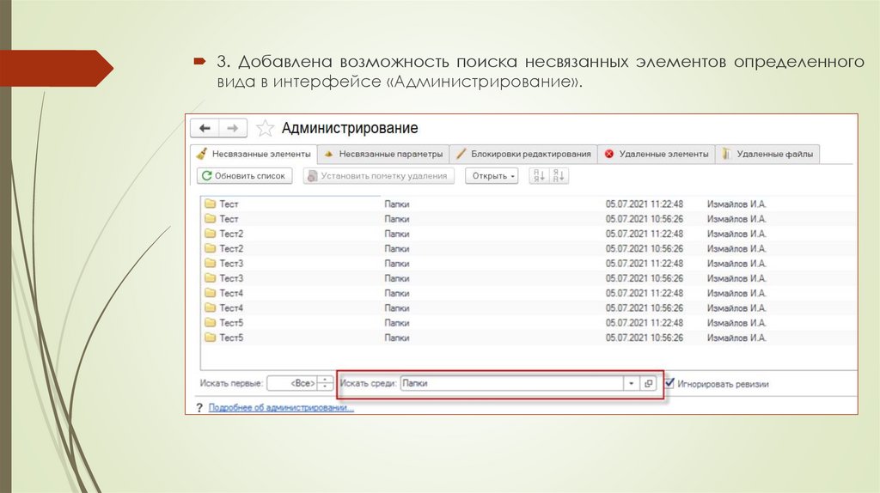Click the open-selection button beside Искать среди

point(650,384)
